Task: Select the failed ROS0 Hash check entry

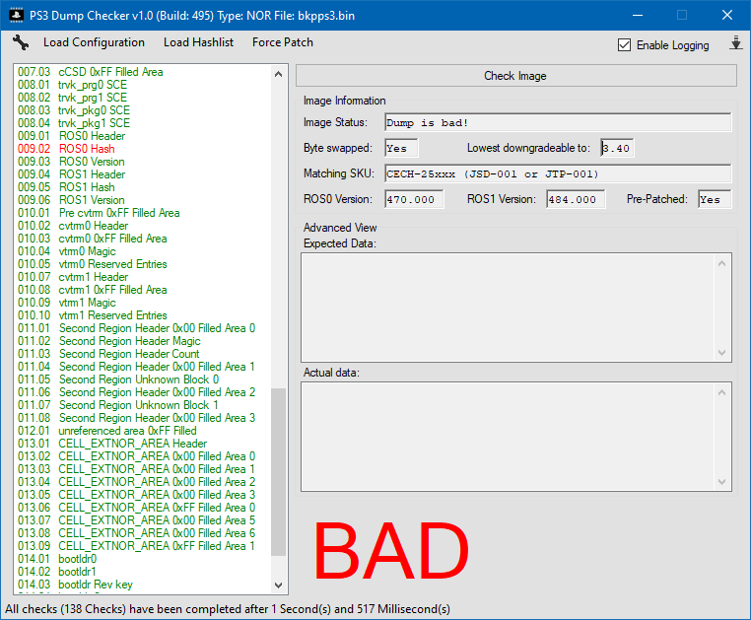Action: point(87,149)
